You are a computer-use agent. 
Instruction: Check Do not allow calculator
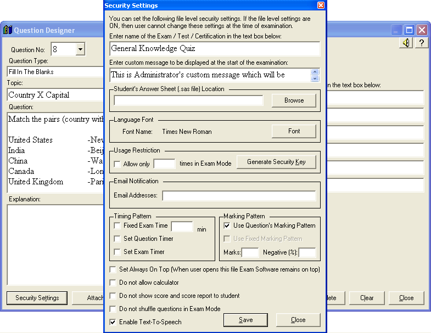[113, 283]
